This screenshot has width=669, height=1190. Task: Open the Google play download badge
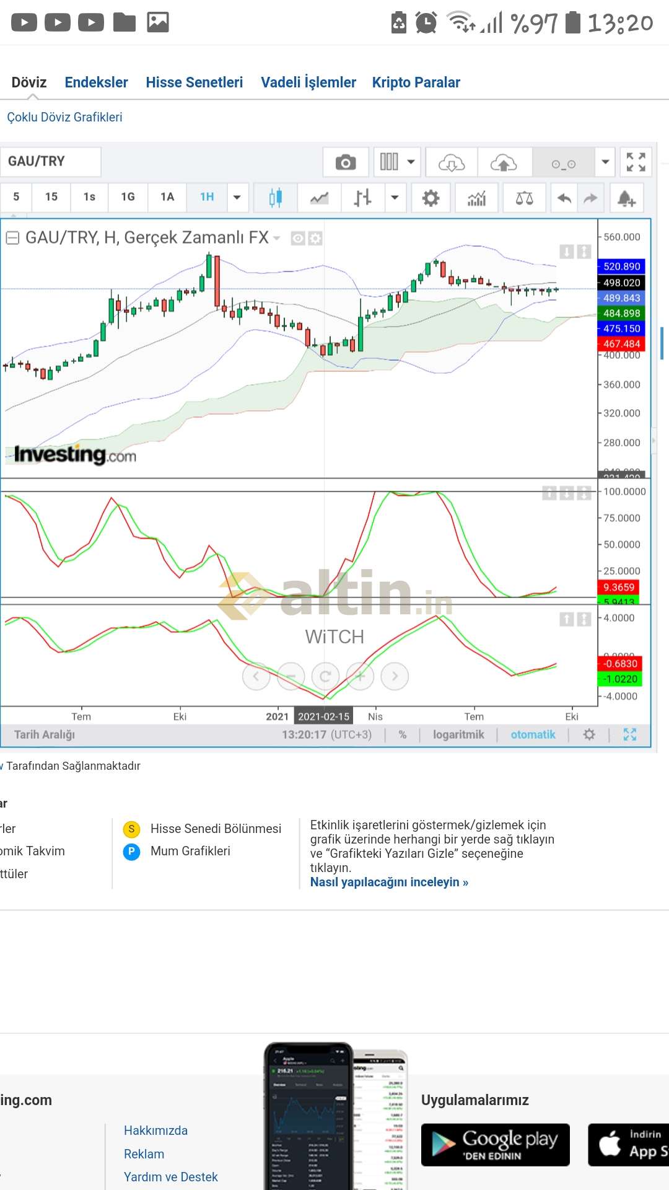click(496, 1145)
